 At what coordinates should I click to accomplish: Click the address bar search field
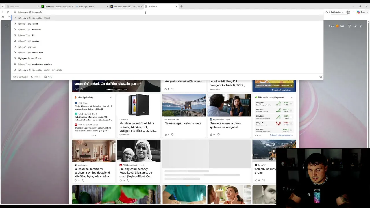click(168, 12)
